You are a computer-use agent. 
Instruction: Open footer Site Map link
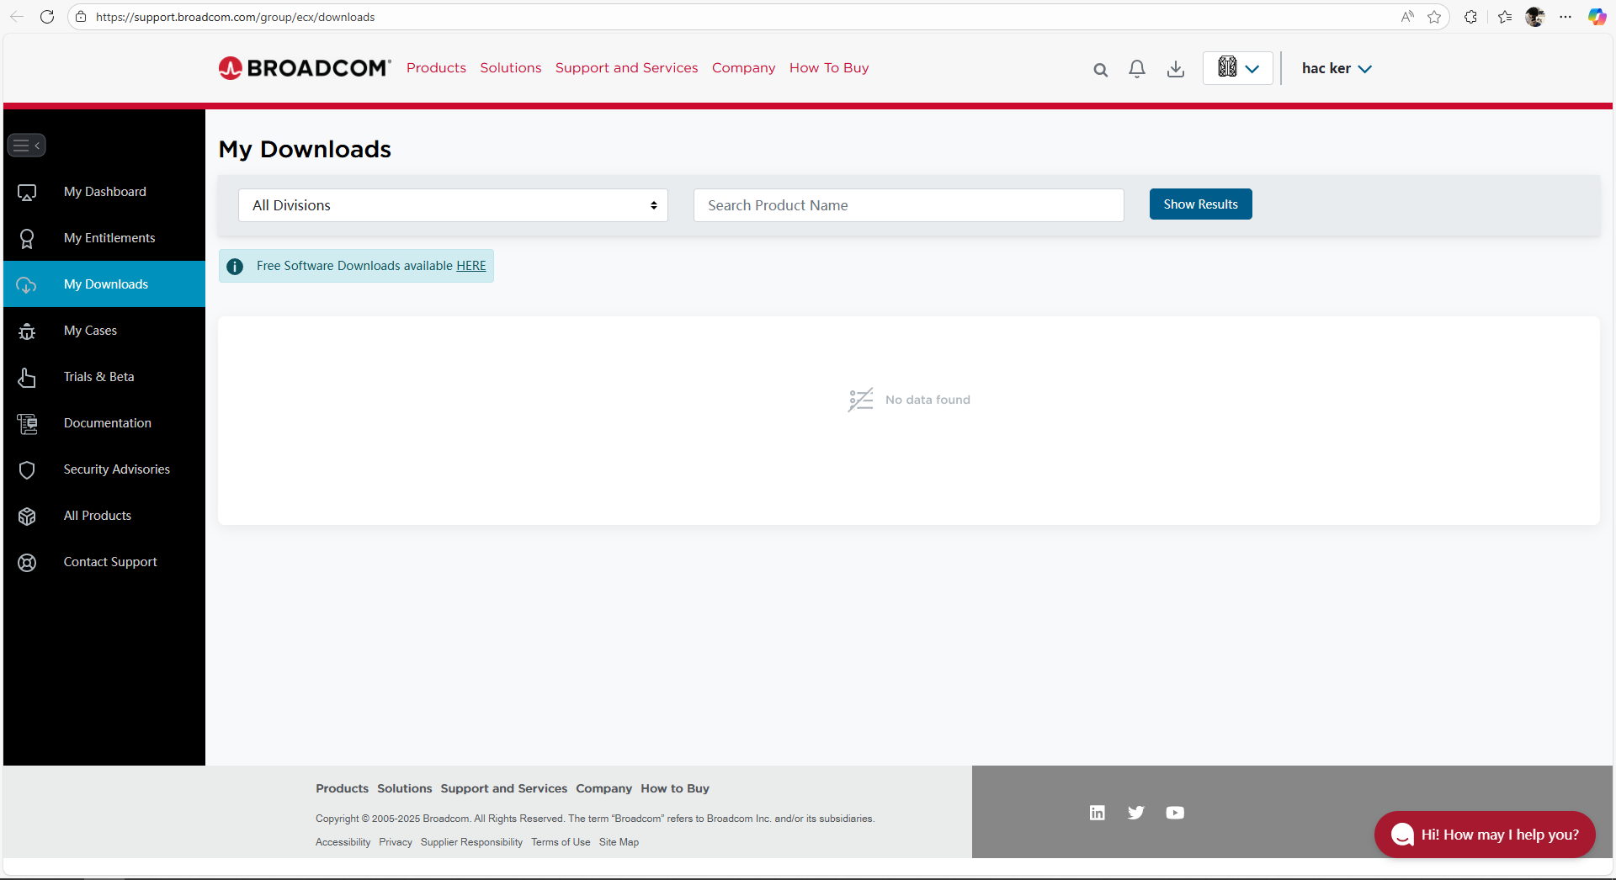[619, 842]
